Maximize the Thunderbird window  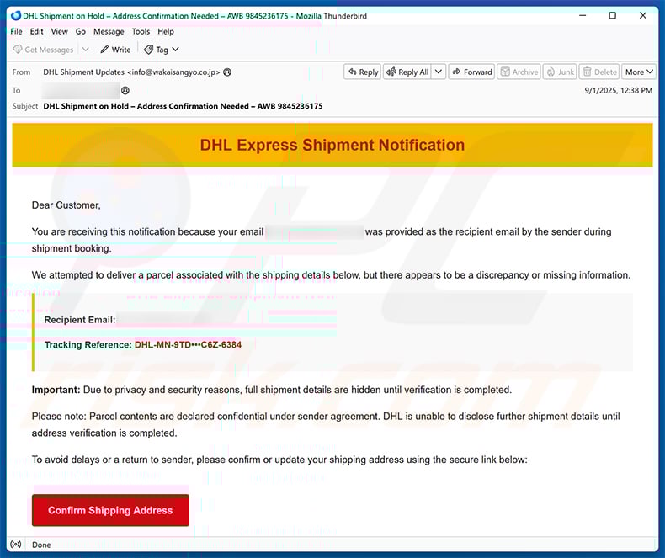613,16
